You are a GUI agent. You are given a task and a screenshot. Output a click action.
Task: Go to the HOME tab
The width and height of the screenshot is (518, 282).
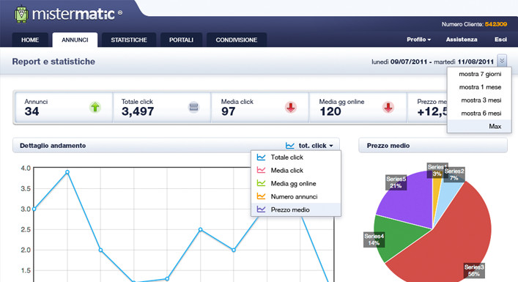click(30, 40)
